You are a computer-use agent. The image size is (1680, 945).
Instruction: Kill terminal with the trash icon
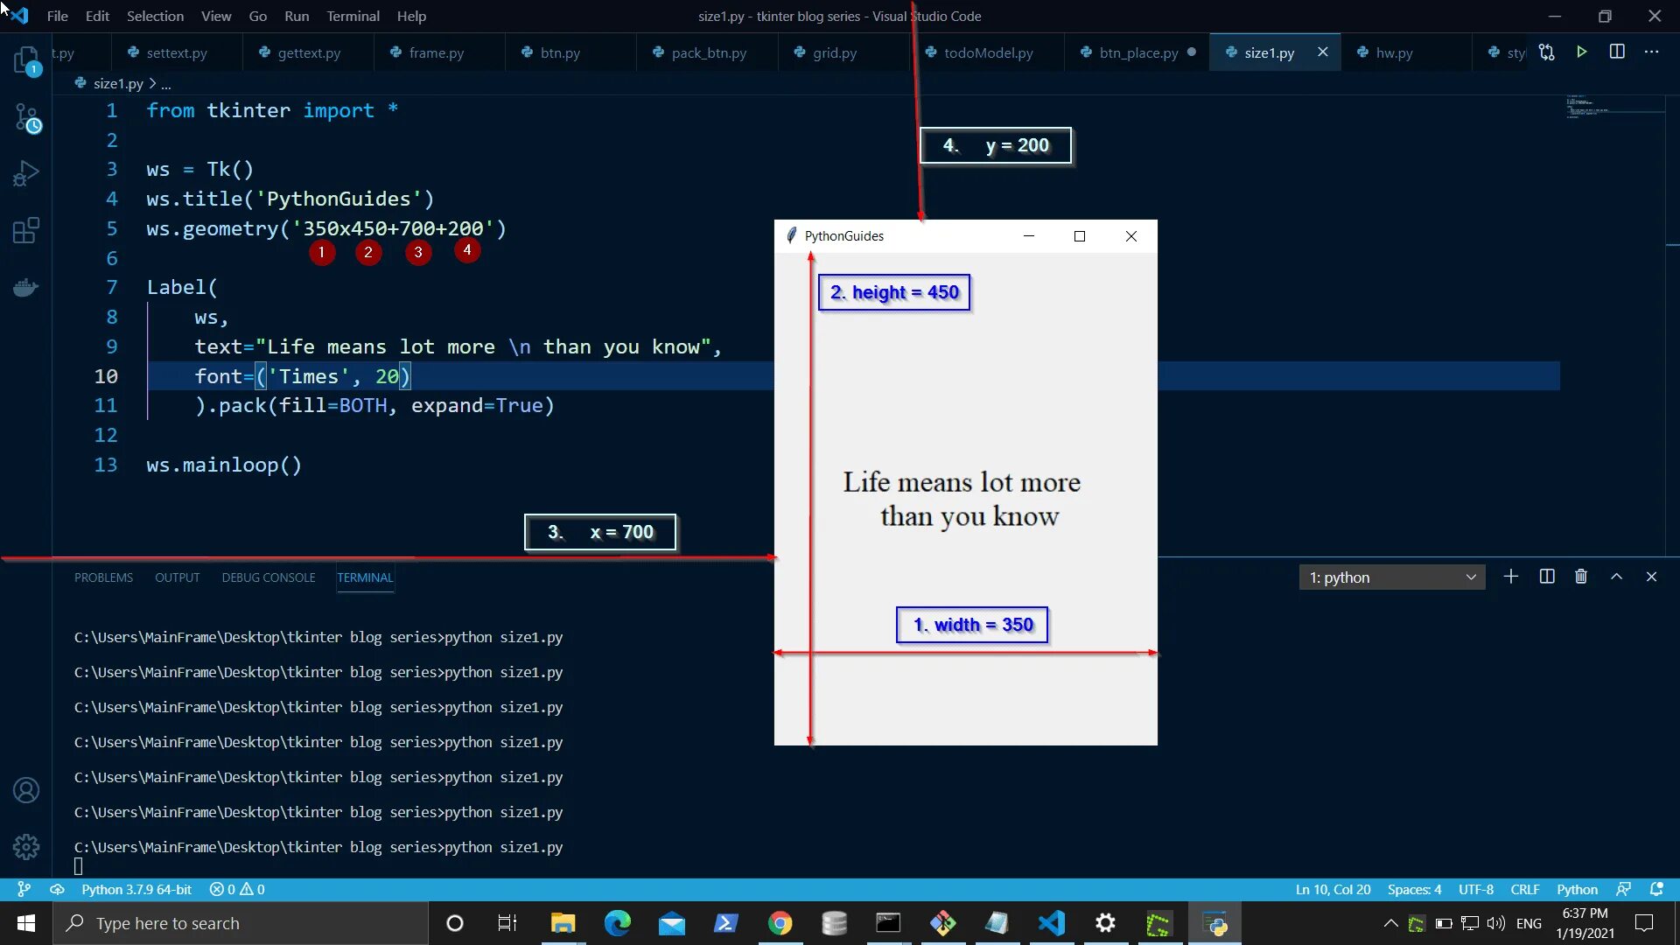1581,577
